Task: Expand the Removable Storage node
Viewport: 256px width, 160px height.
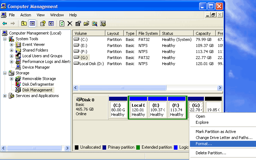Action: coord(11,79)
